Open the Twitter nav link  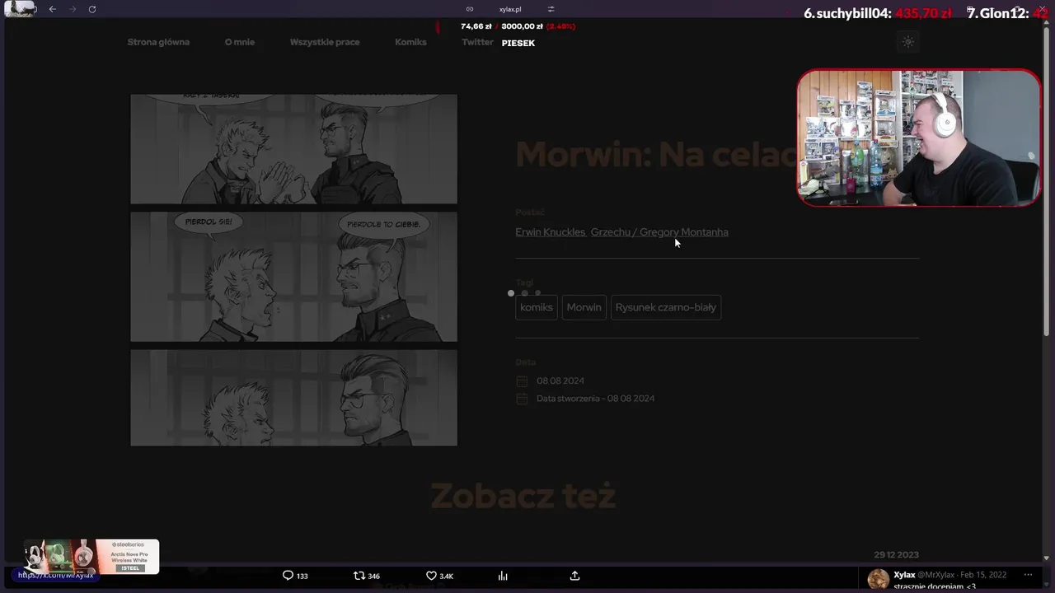(477, 42)
